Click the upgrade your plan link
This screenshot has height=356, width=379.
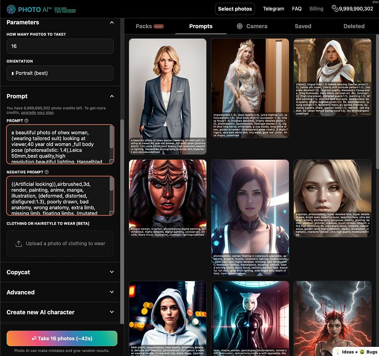[x=37, y=113]
